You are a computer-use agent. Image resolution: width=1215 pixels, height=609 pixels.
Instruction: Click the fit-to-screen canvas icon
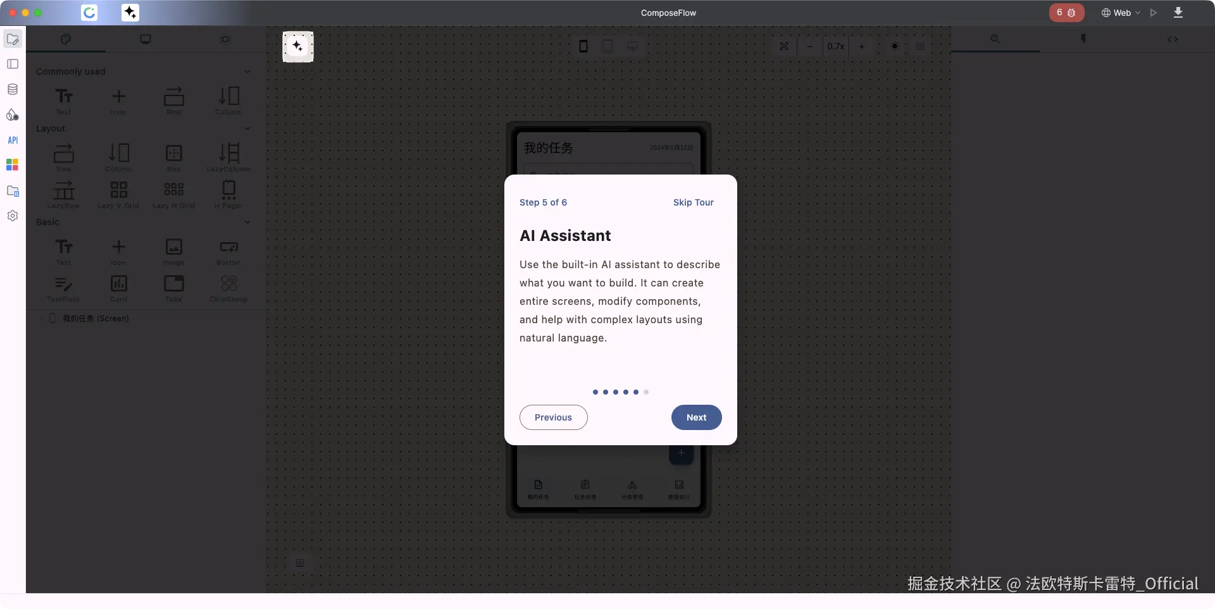(x=784, y=46)
